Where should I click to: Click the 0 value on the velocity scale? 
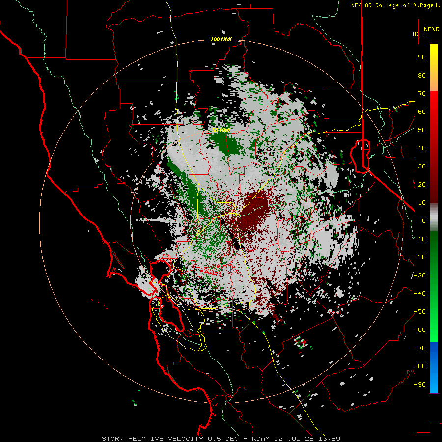coord(424,221)
